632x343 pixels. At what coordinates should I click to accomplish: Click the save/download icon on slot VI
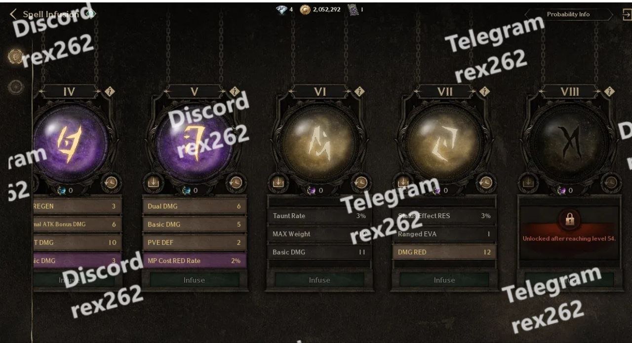(x=278, y=183)
